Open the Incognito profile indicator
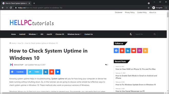 157,8
